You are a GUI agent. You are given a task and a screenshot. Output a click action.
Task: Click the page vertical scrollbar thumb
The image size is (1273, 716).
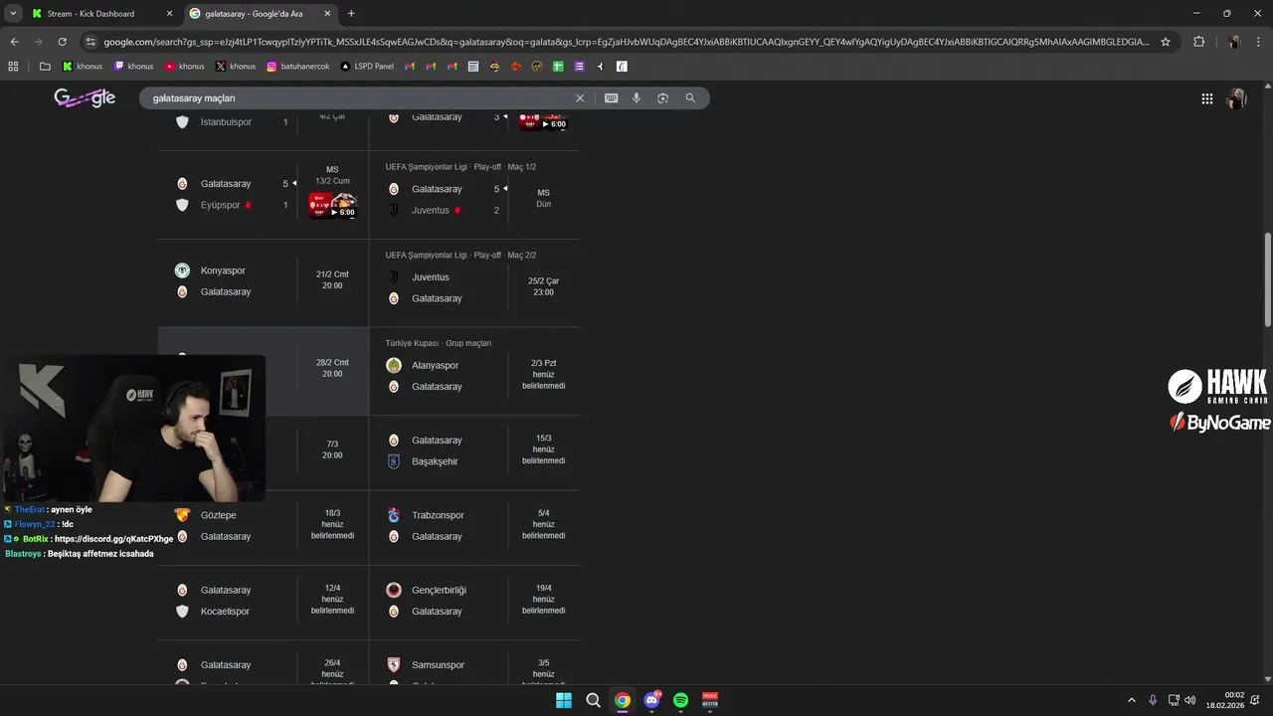point(1267,278)
